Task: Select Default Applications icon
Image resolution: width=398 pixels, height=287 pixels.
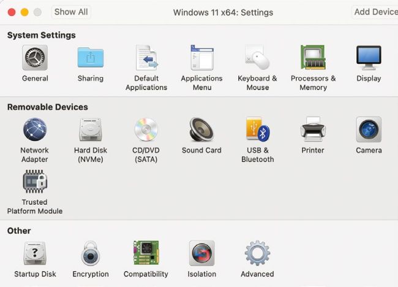Action: click(x=146, y=58)
